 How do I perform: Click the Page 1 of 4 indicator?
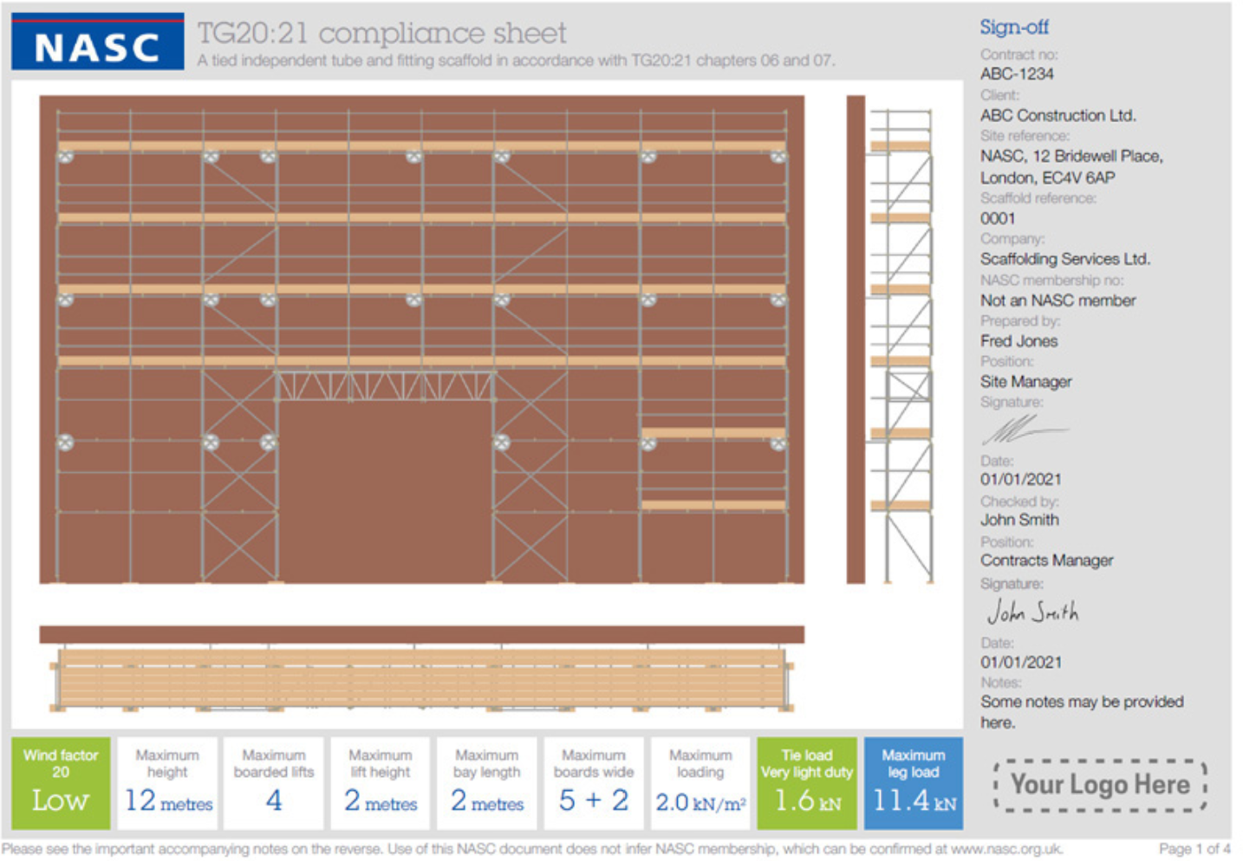click(x=1194, y=849)
